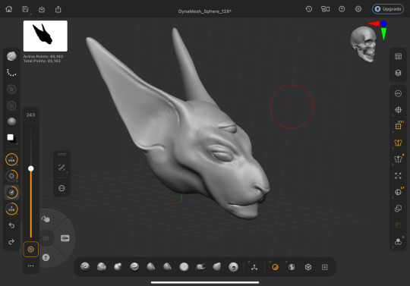Click the floating palette's dotted grip handle
410x286 pixels.
61,154
